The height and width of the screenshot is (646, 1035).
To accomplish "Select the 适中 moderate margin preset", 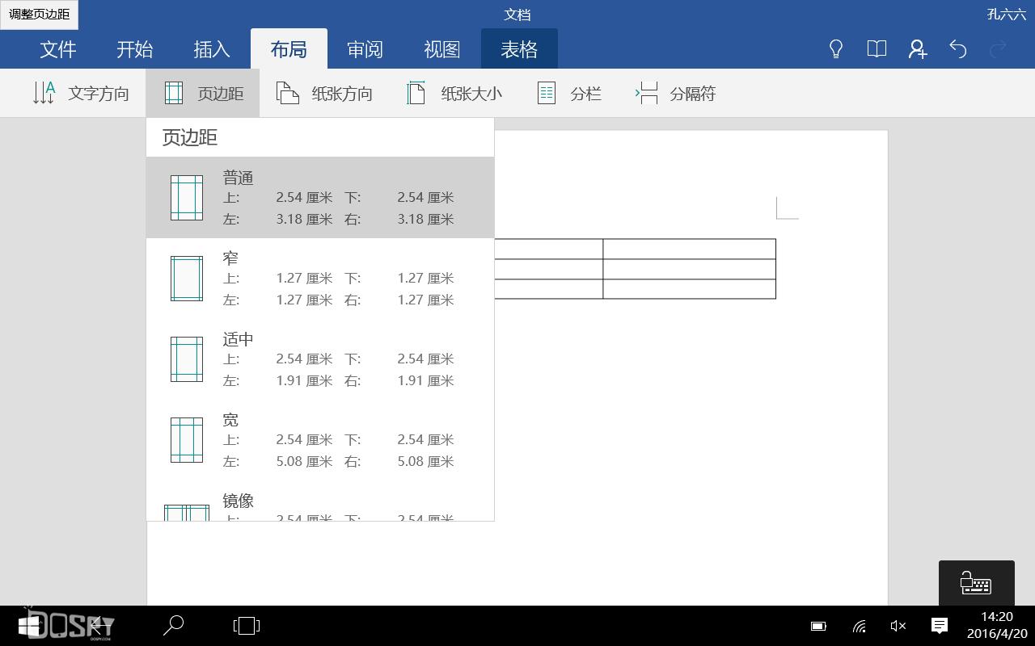I will 319,359.
